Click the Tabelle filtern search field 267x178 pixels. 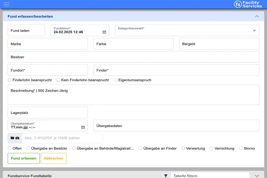click(210, 176)
